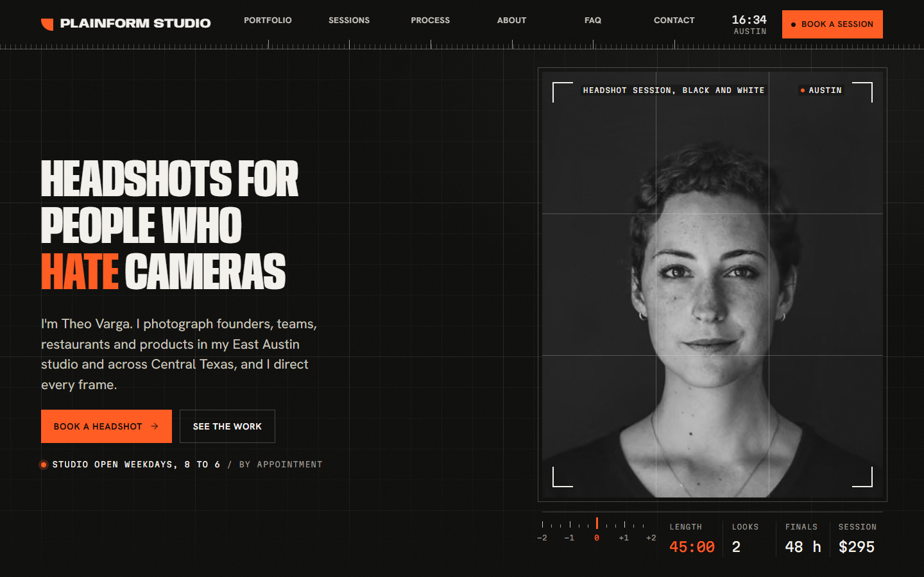Click the '48 h' finals value

pos(803,547)
